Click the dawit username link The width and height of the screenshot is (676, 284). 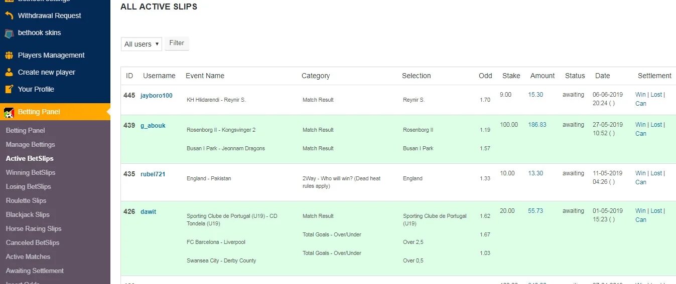pos(148,212)
